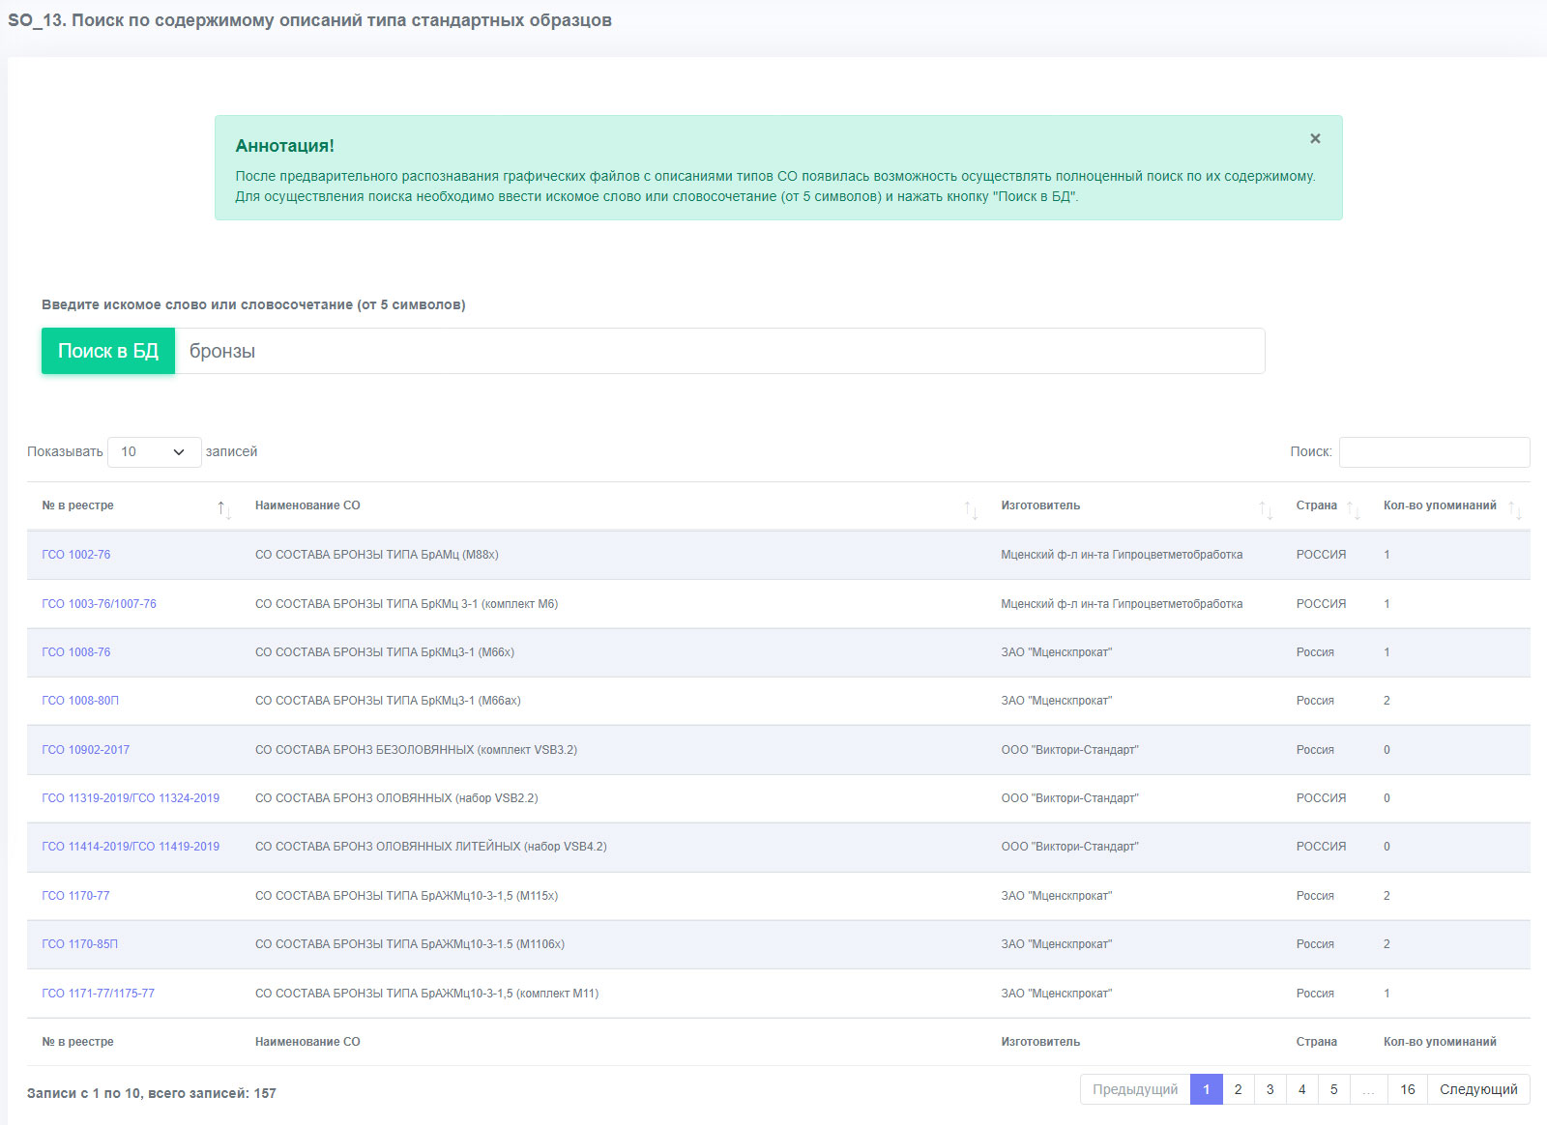Go to pagination page 3
1547x1125 pixels.
point(1270,1089)
